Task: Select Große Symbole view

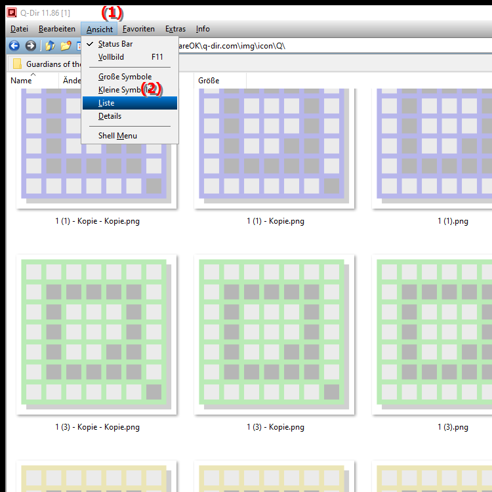Action: [x=130, y=77]
